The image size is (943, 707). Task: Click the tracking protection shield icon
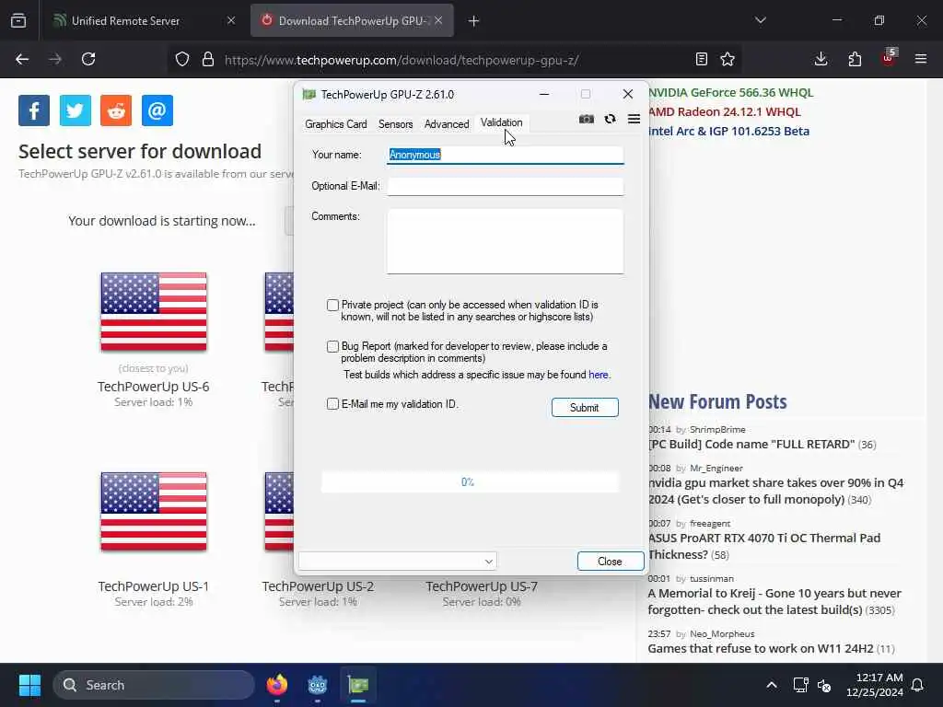coord(182,59)
